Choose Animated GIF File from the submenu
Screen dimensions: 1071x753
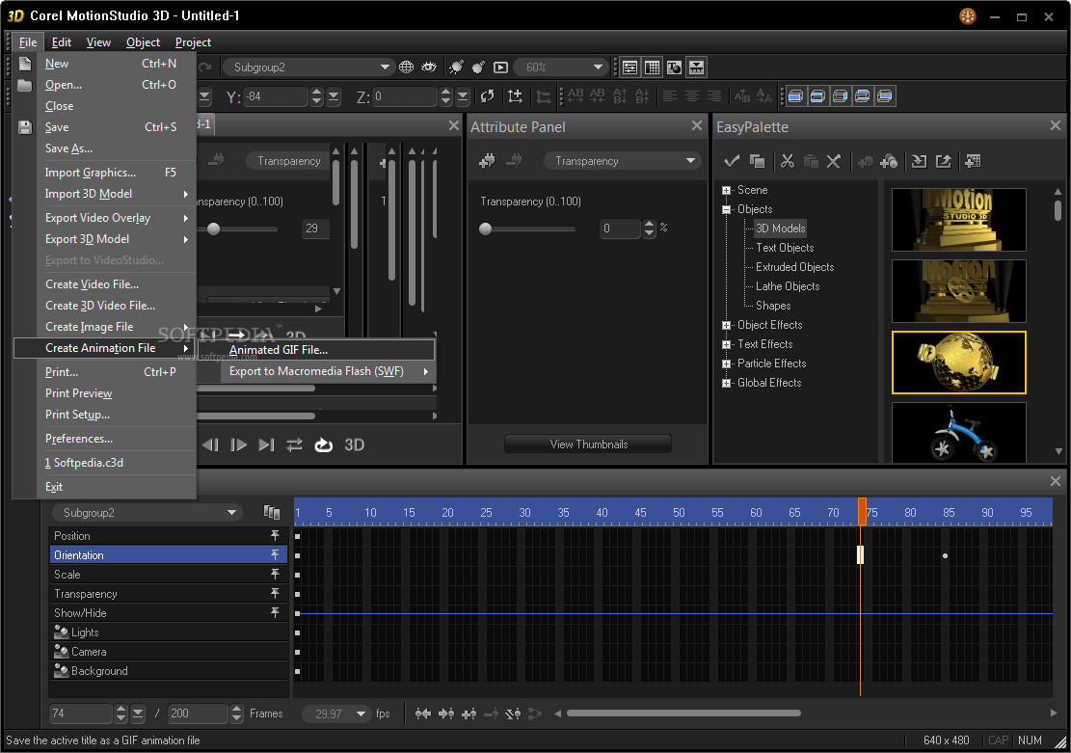point(315,350)
